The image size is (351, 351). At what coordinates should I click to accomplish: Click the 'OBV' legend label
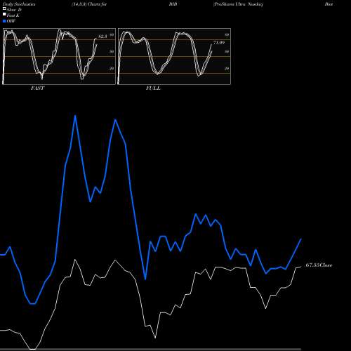[x=11, y=21]
